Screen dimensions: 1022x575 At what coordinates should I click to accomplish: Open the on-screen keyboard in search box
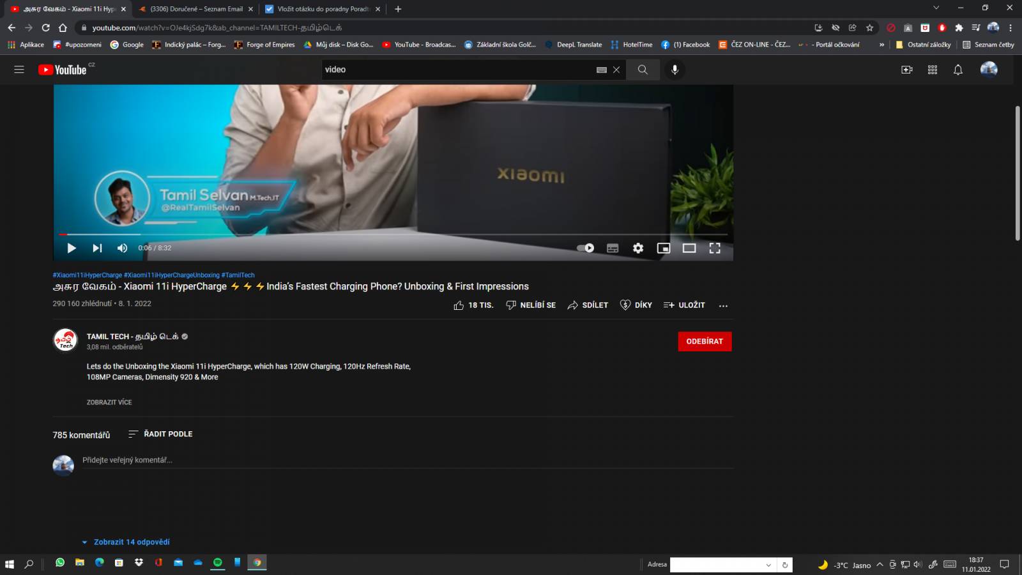tap(602, 70)
